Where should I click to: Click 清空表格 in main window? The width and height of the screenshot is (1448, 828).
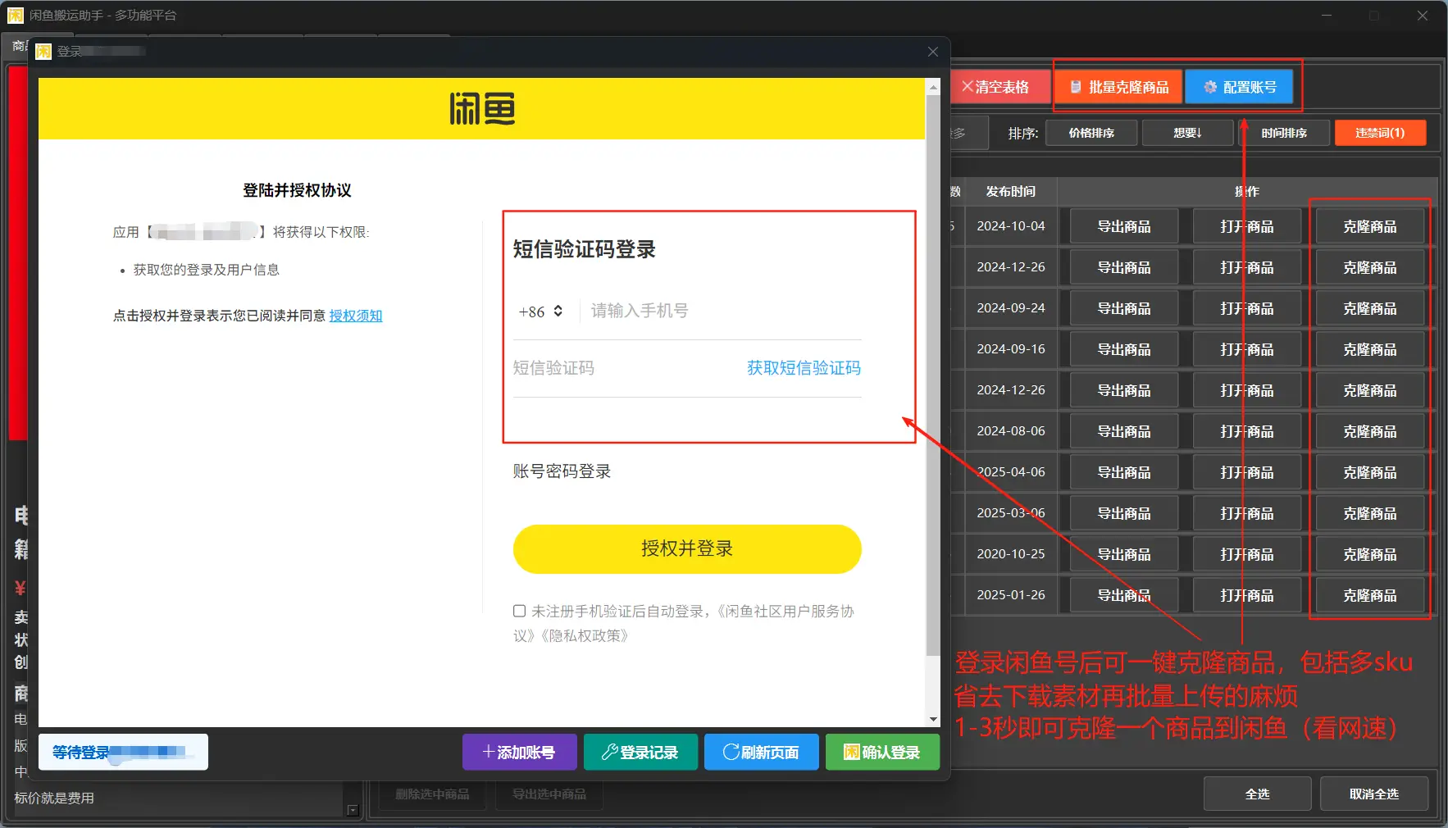(1001, 87)
